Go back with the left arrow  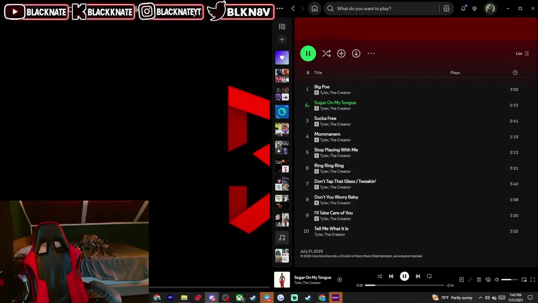293,8
